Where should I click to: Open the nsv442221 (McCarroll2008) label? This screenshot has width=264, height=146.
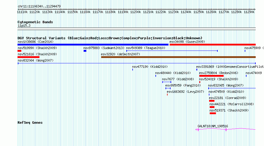click(232, 104)
